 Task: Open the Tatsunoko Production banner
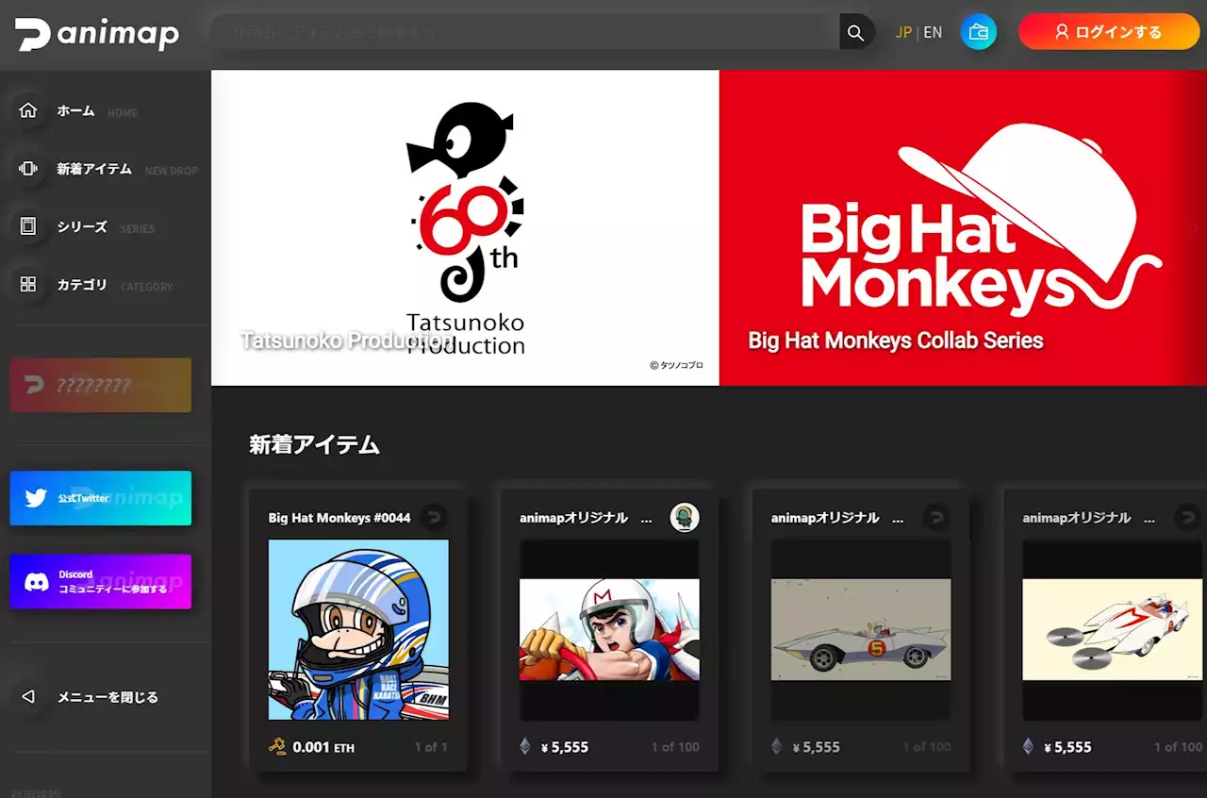465,227
